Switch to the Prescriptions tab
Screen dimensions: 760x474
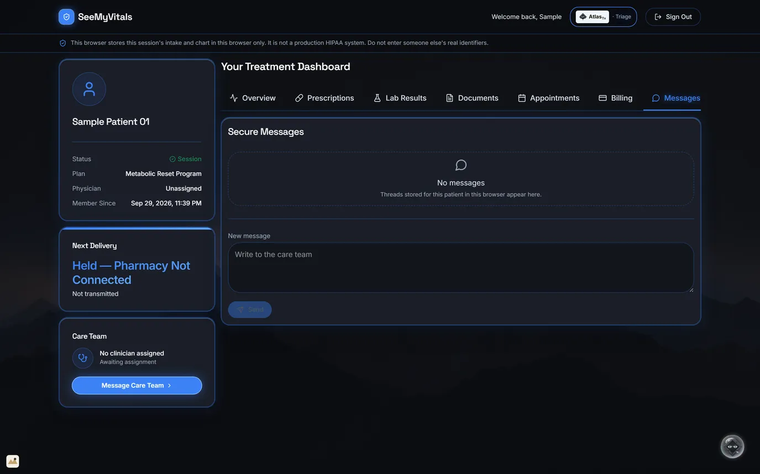(324, 98)
